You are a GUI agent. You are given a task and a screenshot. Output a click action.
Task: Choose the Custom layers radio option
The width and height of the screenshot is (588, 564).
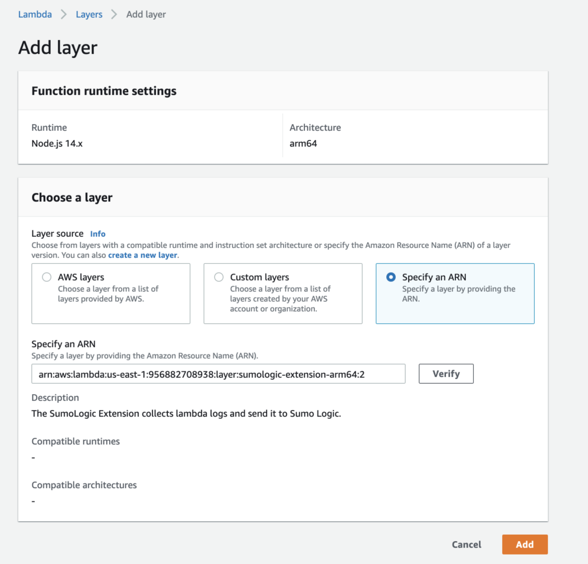point(219,277)
